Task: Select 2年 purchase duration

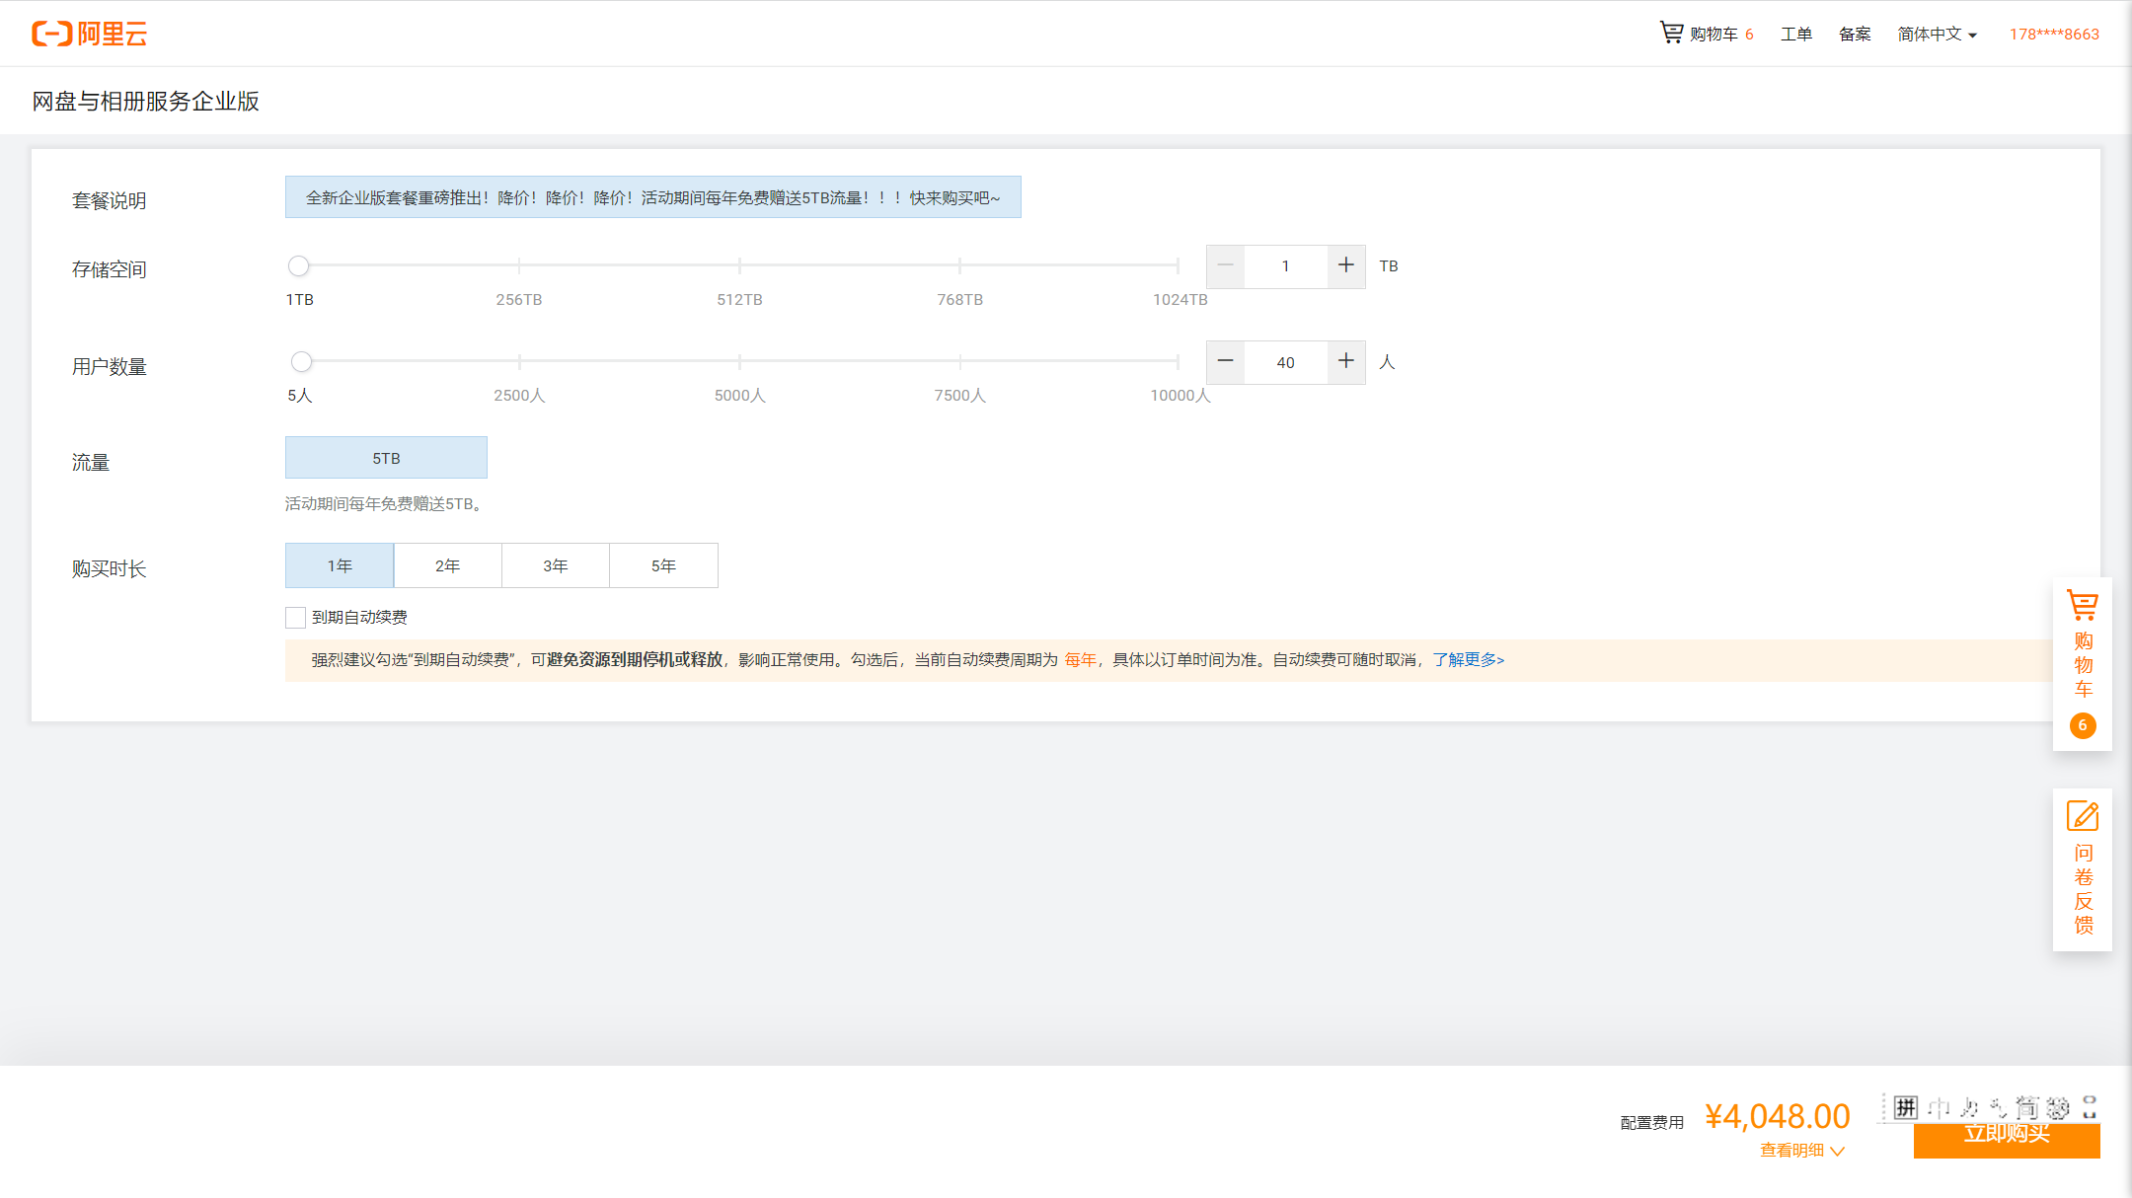Action: [447, 565]
